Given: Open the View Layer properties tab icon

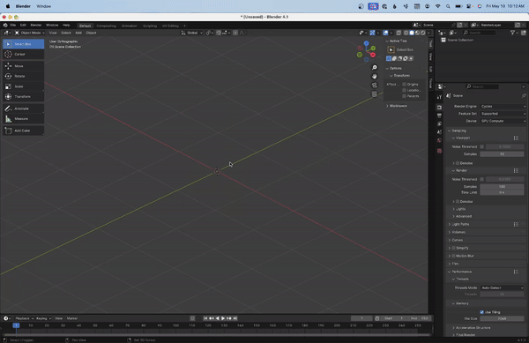Looking at the screenshot, I should (439, 123).
